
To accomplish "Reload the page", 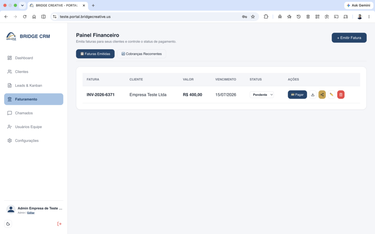I will point(25,17).
